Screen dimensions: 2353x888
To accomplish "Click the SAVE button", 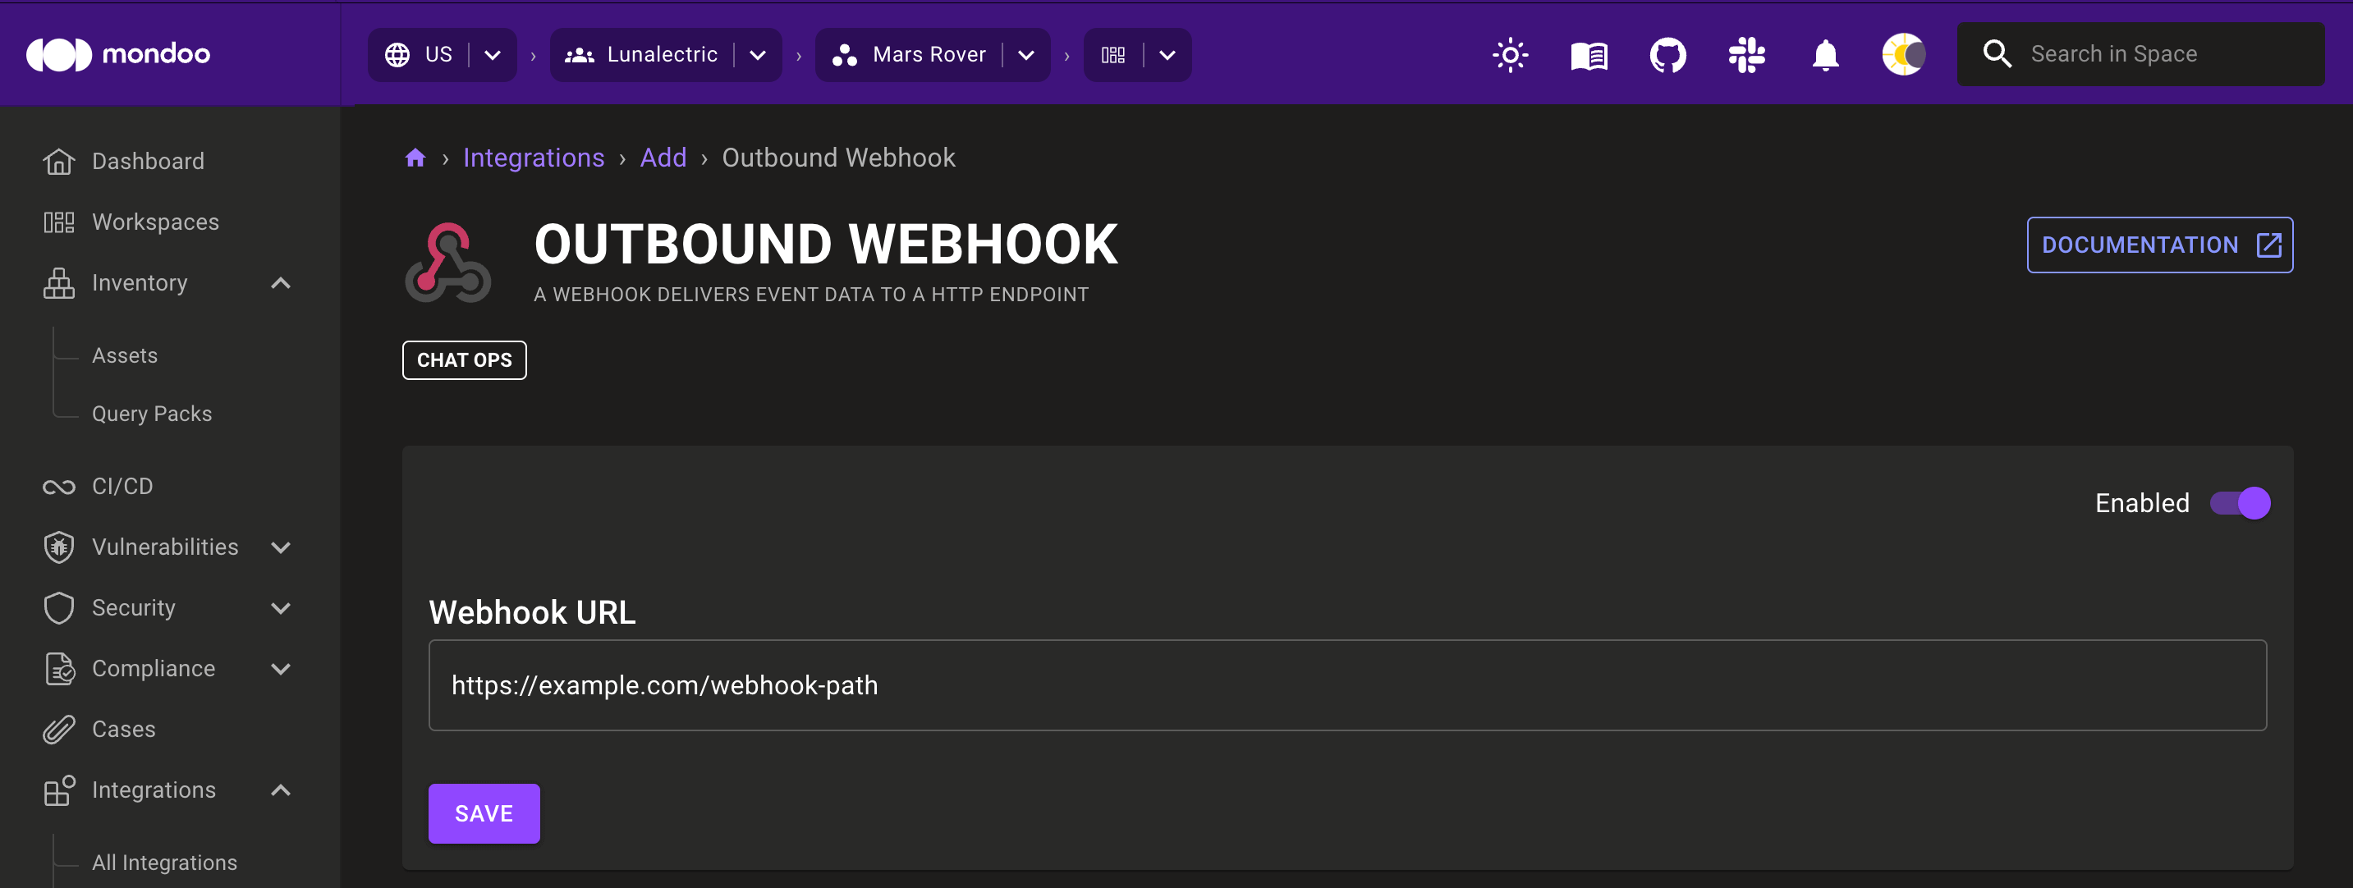I will (484, 812).
